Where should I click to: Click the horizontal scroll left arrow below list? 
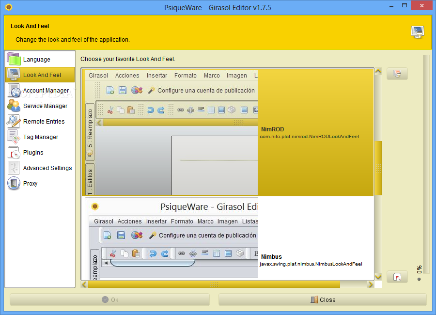pyautogui.click(x=84, y=284)
